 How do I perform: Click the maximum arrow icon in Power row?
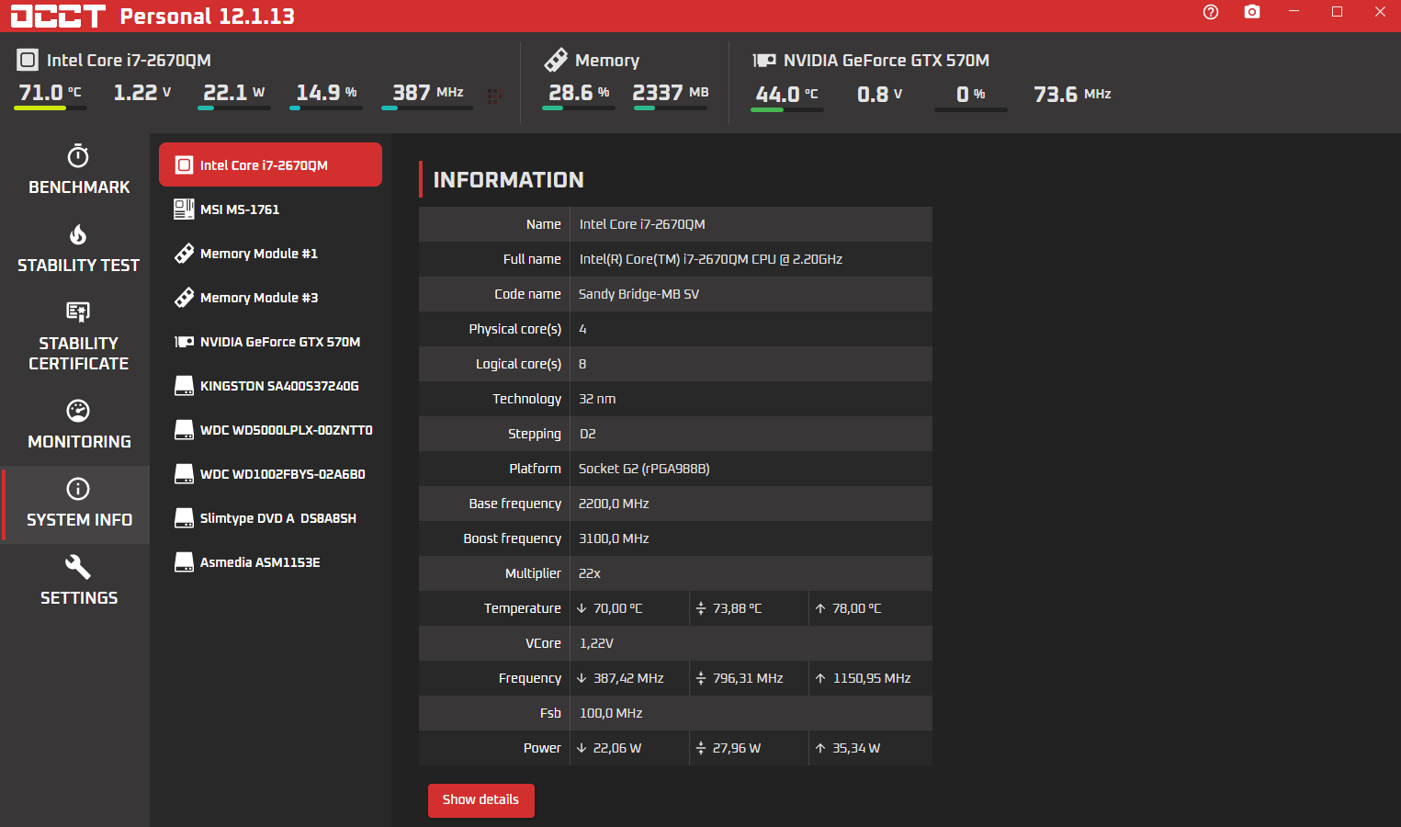(x=820, y=748)
